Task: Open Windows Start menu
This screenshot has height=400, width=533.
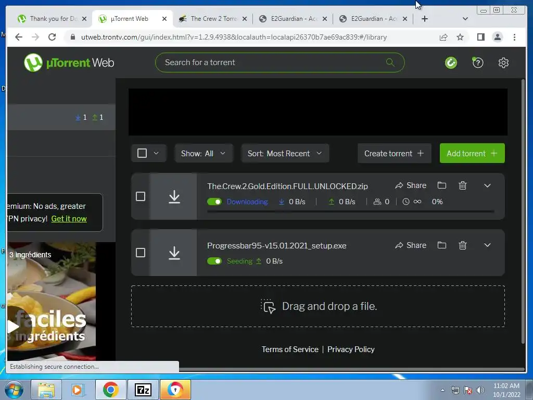Action: (14, 390)
